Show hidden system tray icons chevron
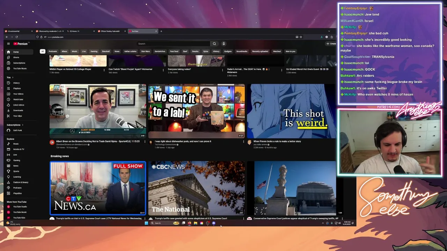Screen dimensions: 447x251 [x=323, y=223]
